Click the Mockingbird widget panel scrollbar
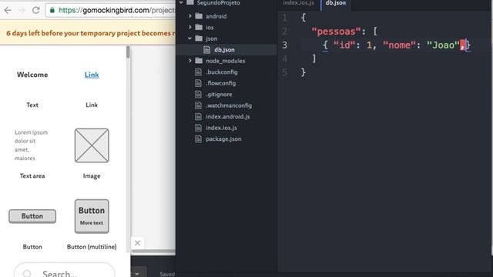This screenshot has height=277, width=493. (128, 52)
